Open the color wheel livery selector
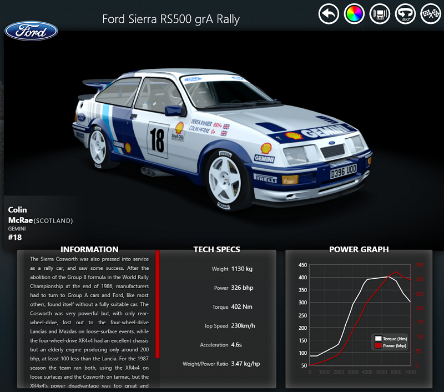444x392 pixels. tap(354, 13)
